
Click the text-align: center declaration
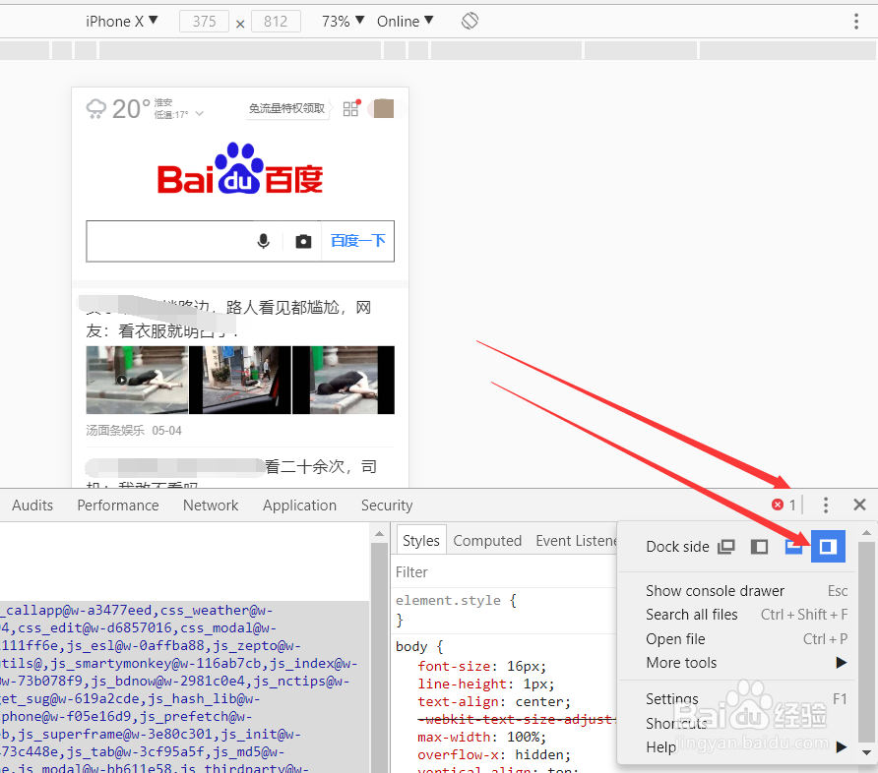(494, 702)
